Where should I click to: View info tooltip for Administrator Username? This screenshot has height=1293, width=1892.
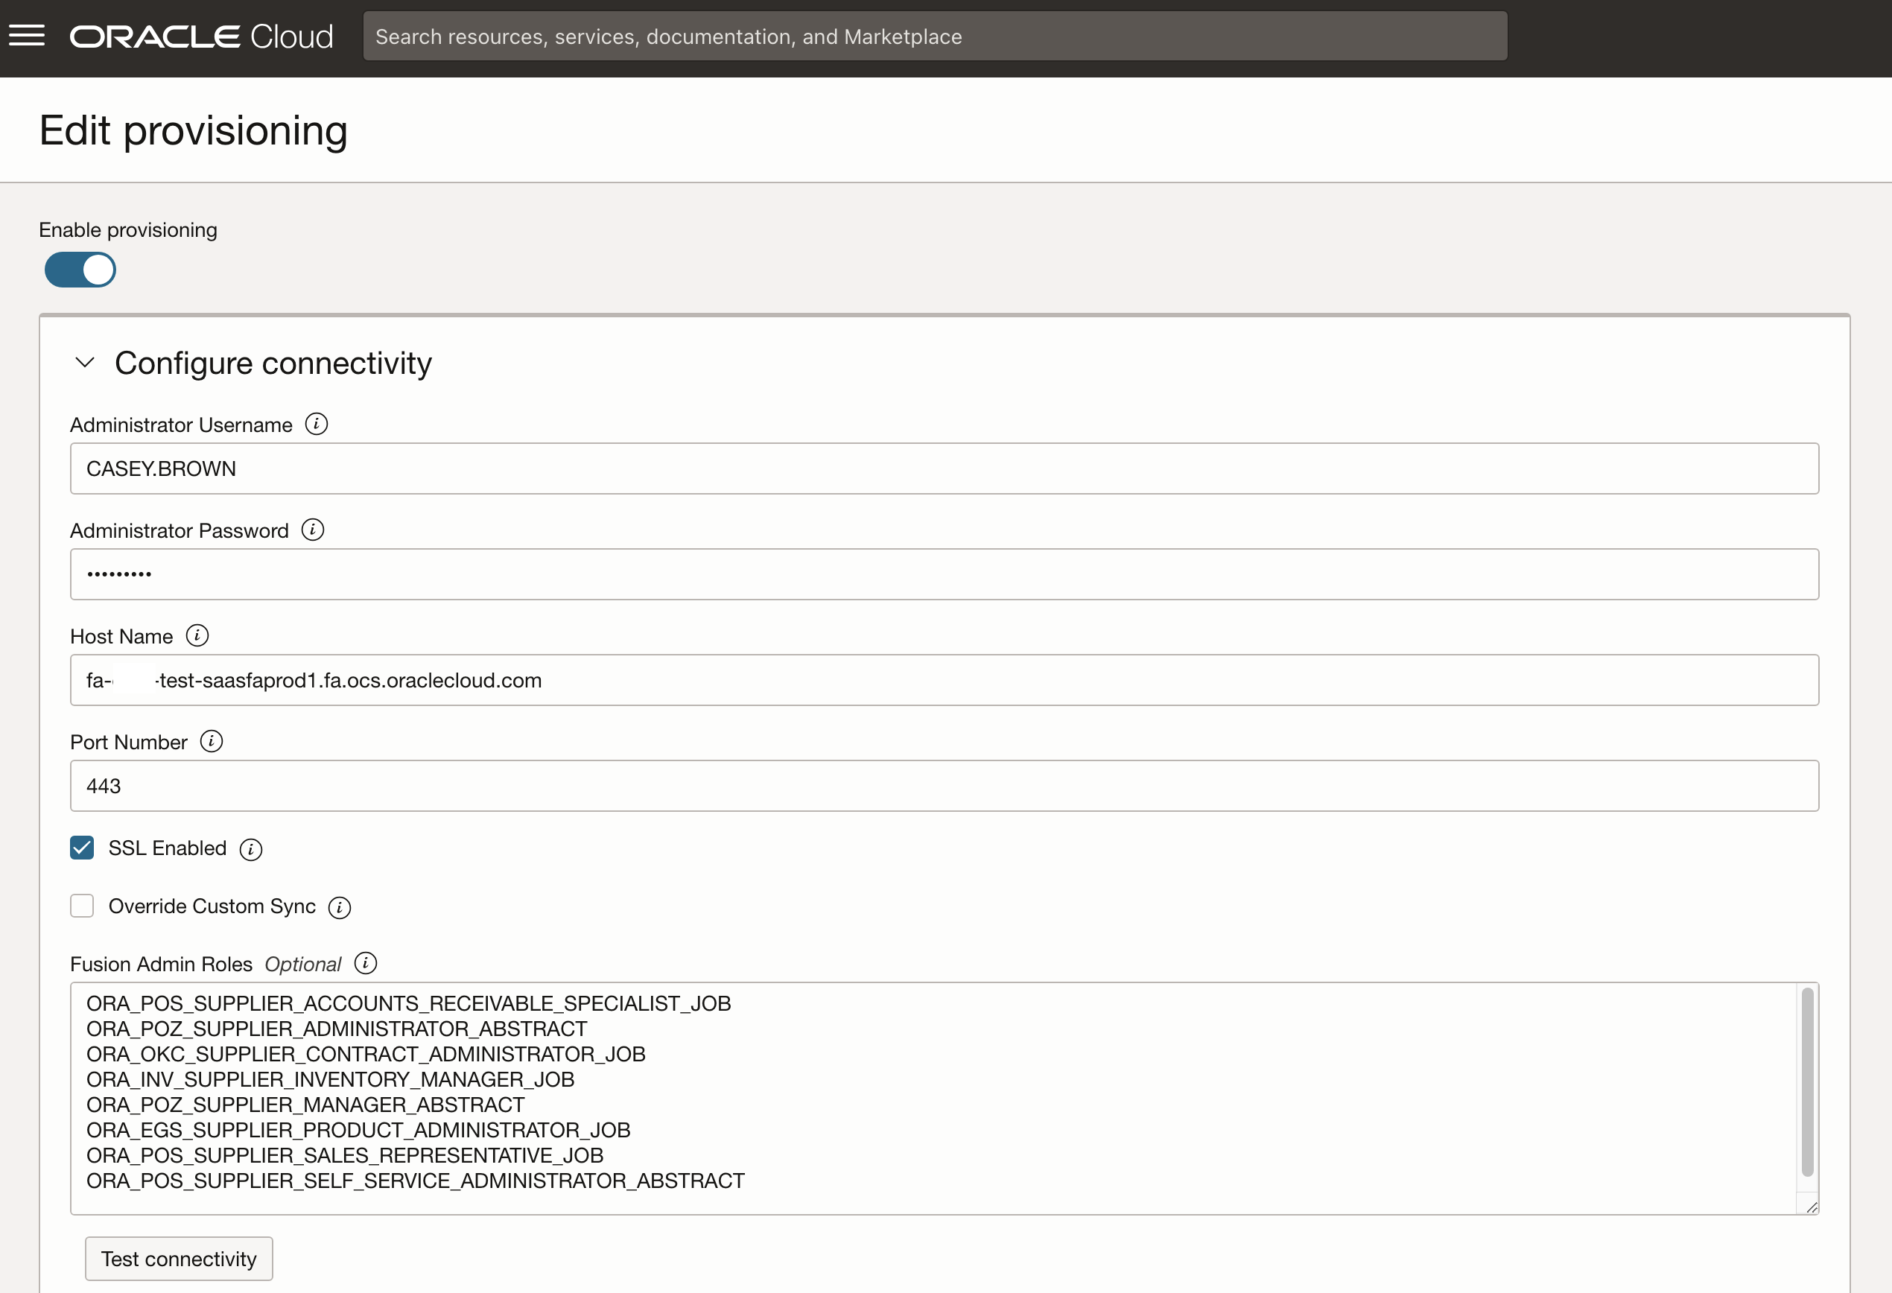tap(317, 423)
